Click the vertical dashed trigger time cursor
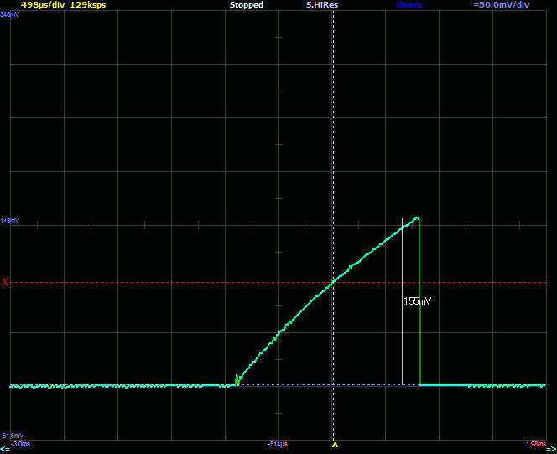The width and height of the screenshot is (557, 454). (334, 126)
